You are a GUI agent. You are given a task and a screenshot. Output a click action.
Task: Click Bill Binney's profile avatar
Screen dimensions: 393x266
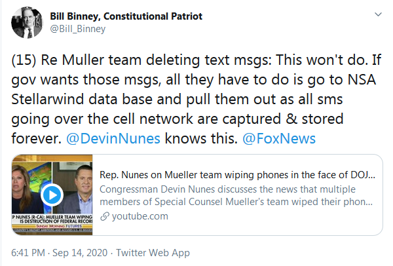[x=26, y=22]
